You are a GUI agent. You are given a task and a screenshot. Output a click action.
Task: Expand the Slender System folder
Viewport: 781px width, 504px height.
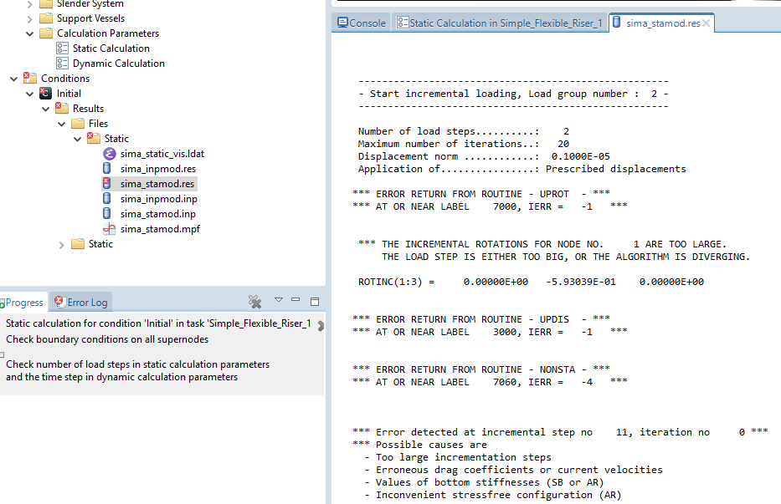[x=30, y=4]
